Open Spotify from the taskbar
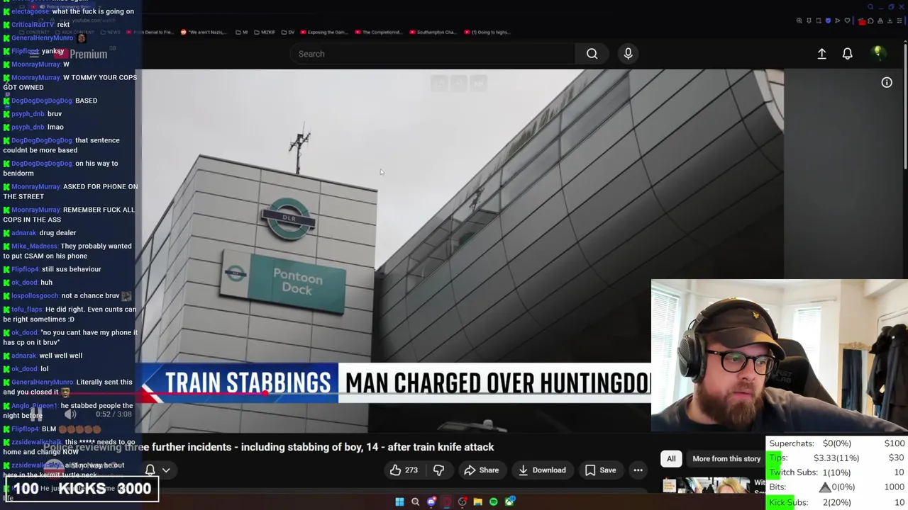Image resolution: width=908 pixels, height=510 pixels. (x=493, y=501)
